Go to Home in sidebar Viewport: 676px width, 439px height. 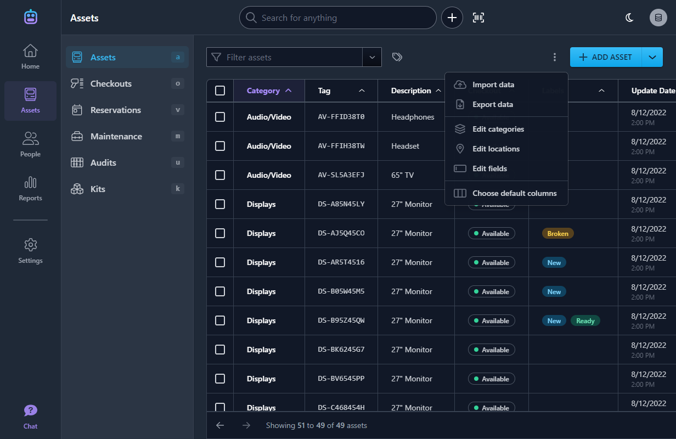30,57
